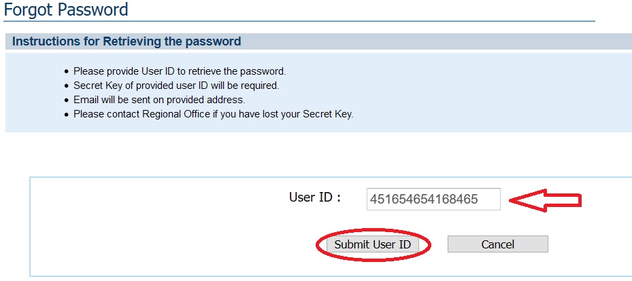Click the word "Retrieving" in the section header
Viewport: 632px width, 281px height.
[x=130, y=41]
